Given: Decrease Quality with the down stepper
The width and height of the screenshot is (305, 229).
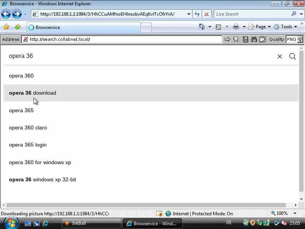Looking at the screenshot, I should click(x=300, y=41).
